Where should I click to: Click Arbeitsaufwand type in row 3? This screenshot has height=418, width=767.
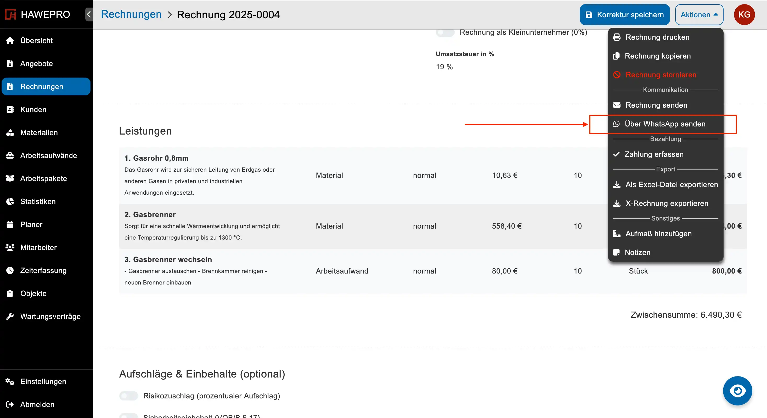tap(342, 271)
